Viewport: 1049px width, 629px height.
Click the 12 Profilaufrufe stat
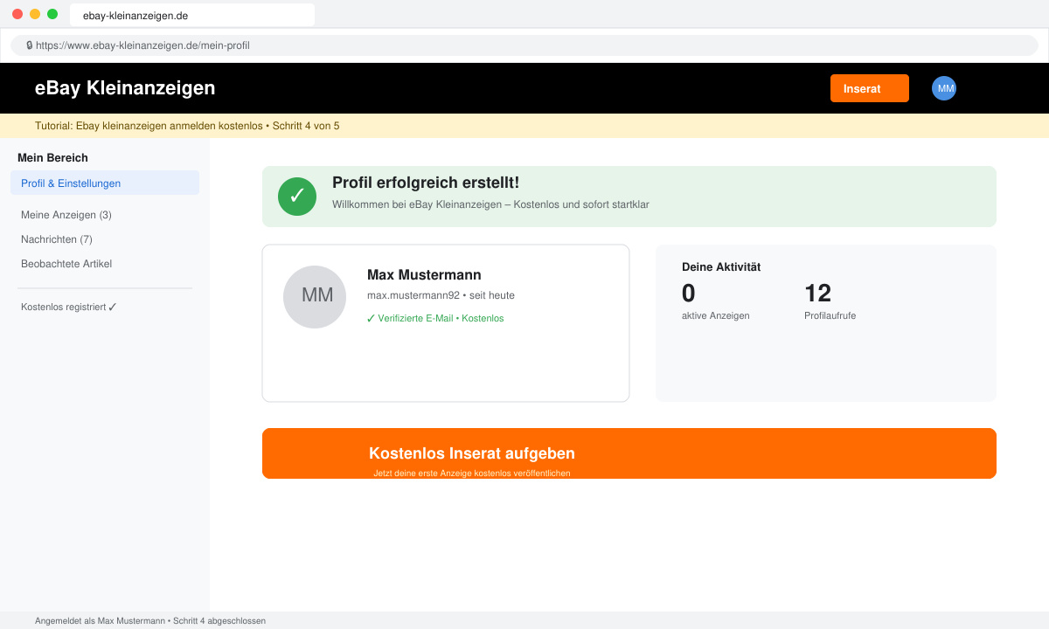click(x=830, y=301)
